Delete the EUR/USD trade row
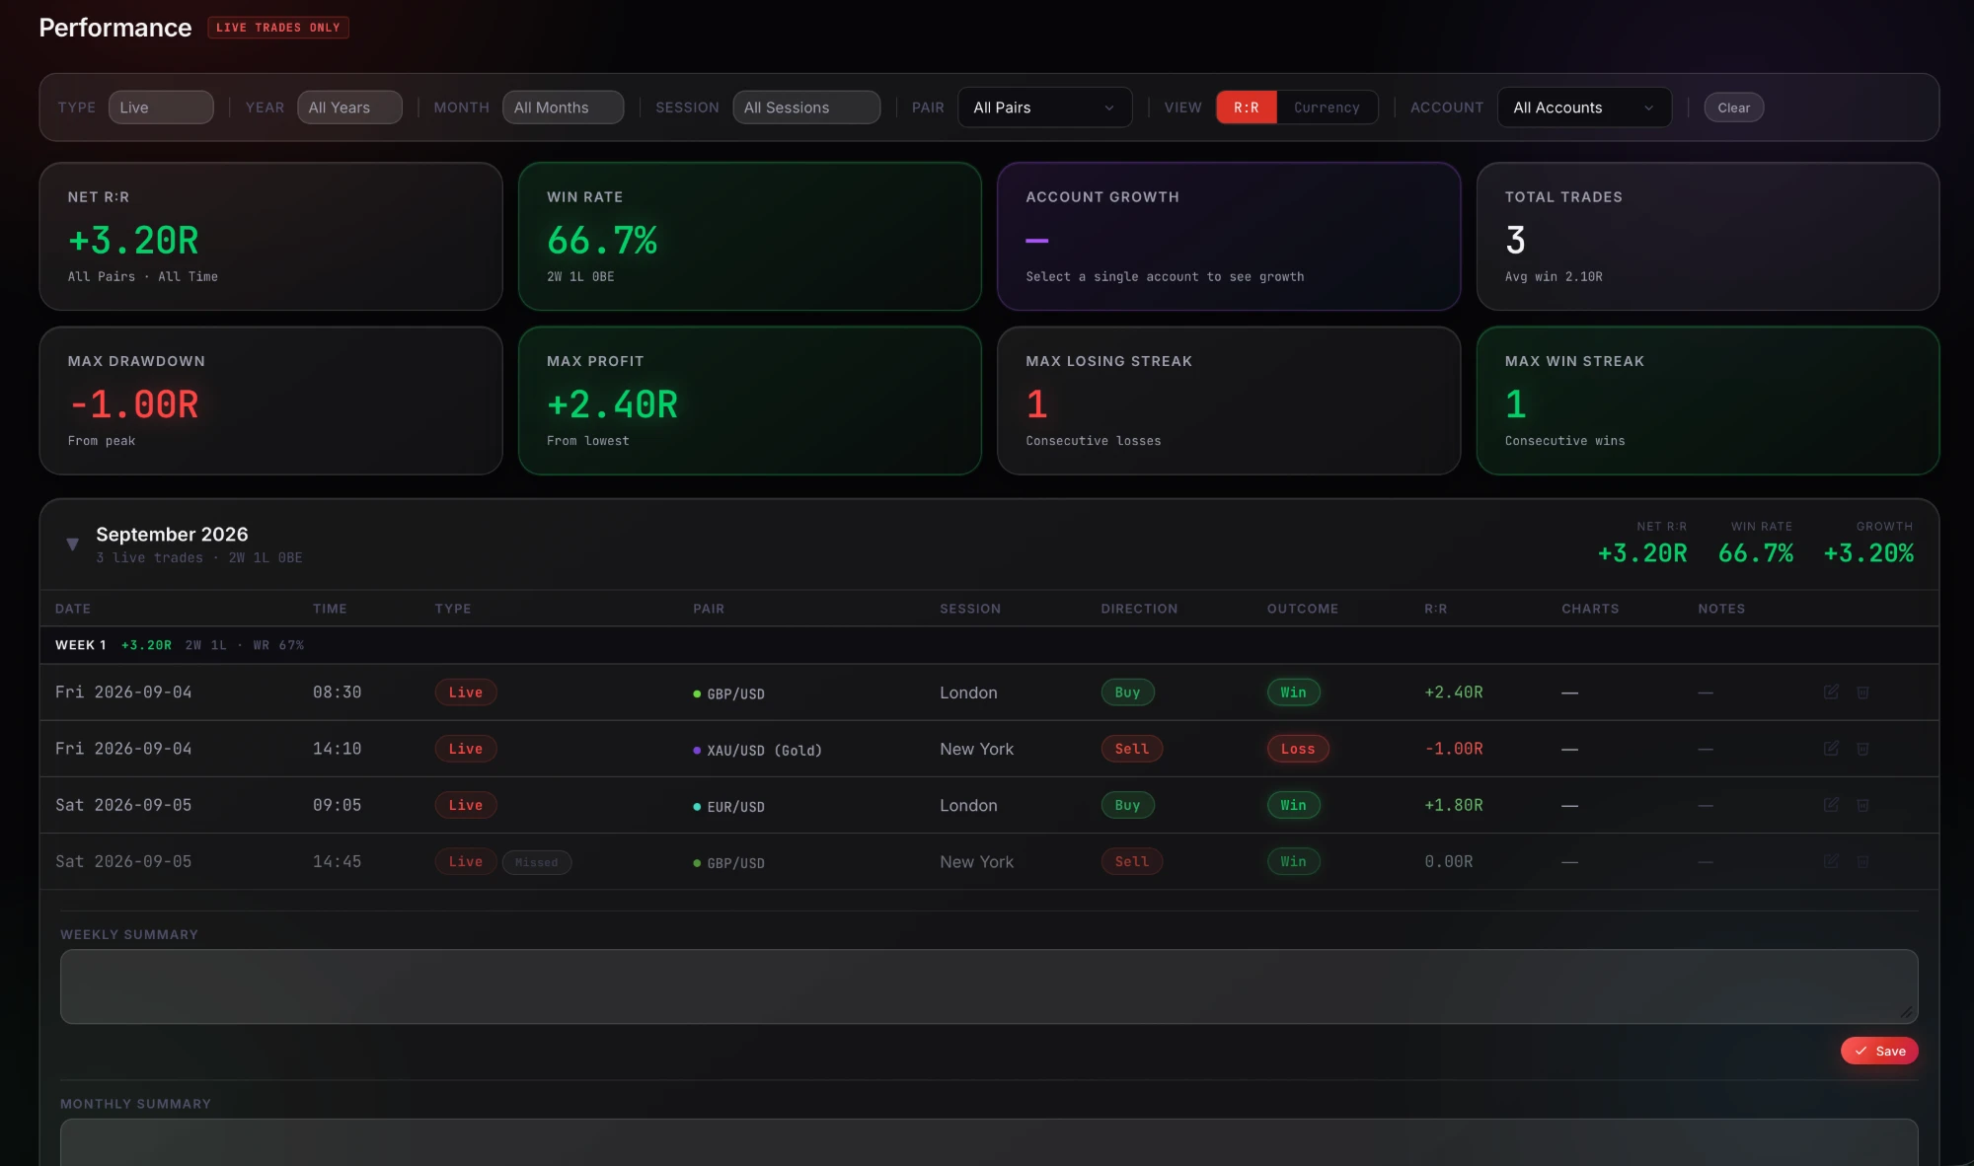 click(1862, 805)
